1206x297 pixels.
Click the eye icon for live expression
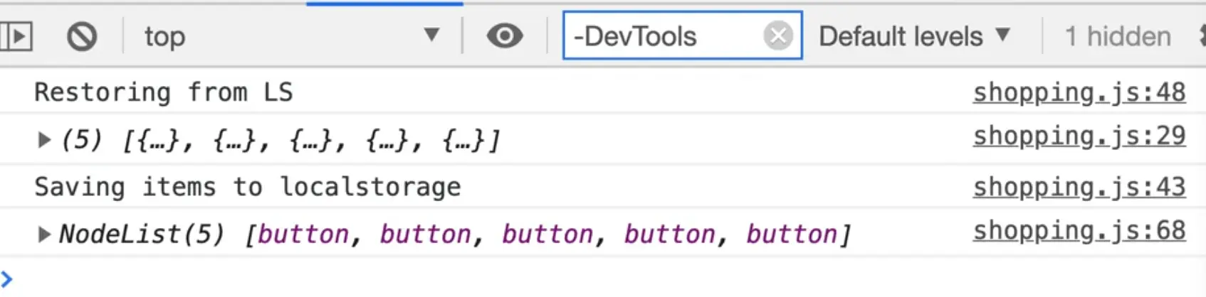click(x=505, y=36)
